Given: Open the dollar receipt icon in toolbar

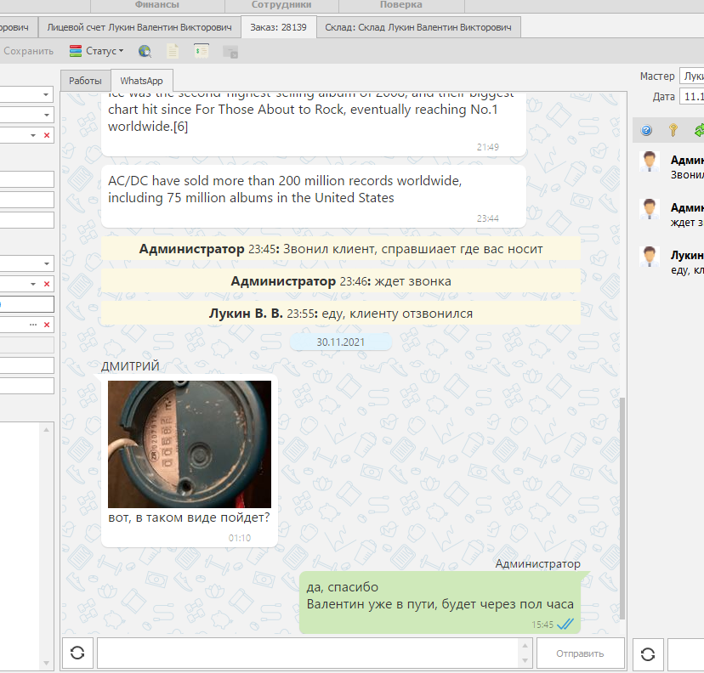Looking at the screenshot, I should click(202, 51).
